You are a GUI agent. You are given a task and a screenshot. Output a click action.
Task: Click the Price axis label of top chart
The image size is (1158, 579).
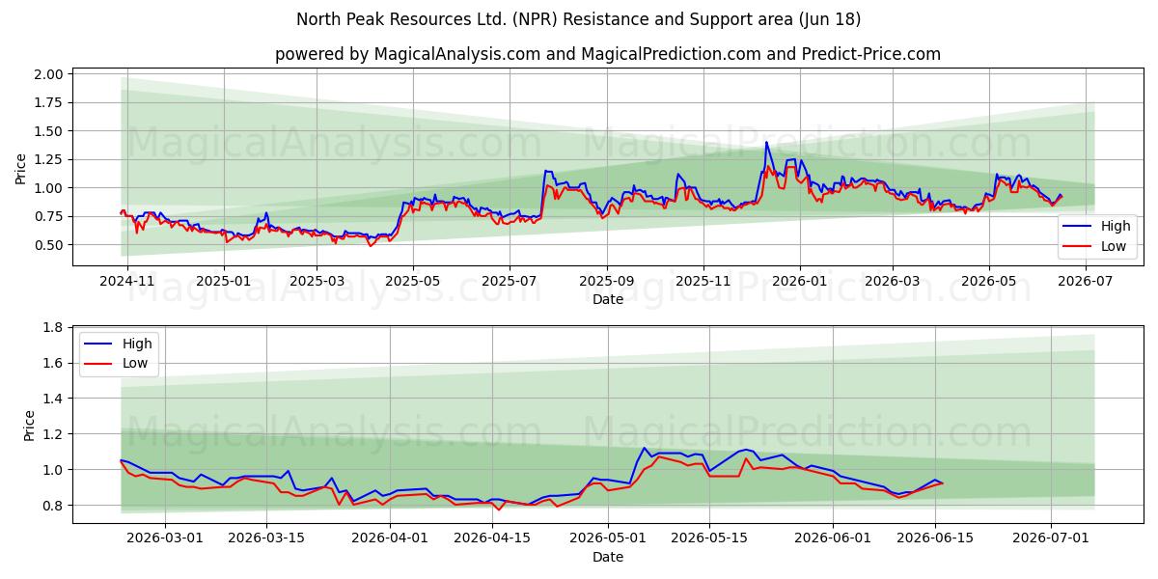pyautogui.click(x=21, y=169)
